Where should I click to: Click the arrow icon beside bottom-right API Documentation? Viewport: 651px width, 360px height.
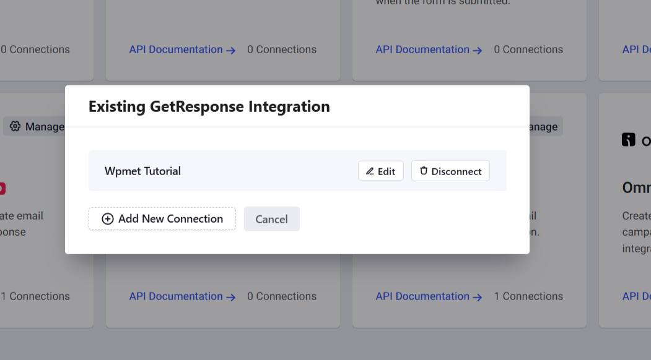pos(478,296)
